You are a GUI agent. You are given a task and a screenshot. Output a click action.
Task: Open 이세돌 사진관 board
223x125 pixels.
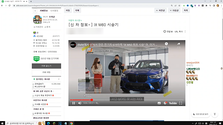pyautogui.click(x=40, y=104)
